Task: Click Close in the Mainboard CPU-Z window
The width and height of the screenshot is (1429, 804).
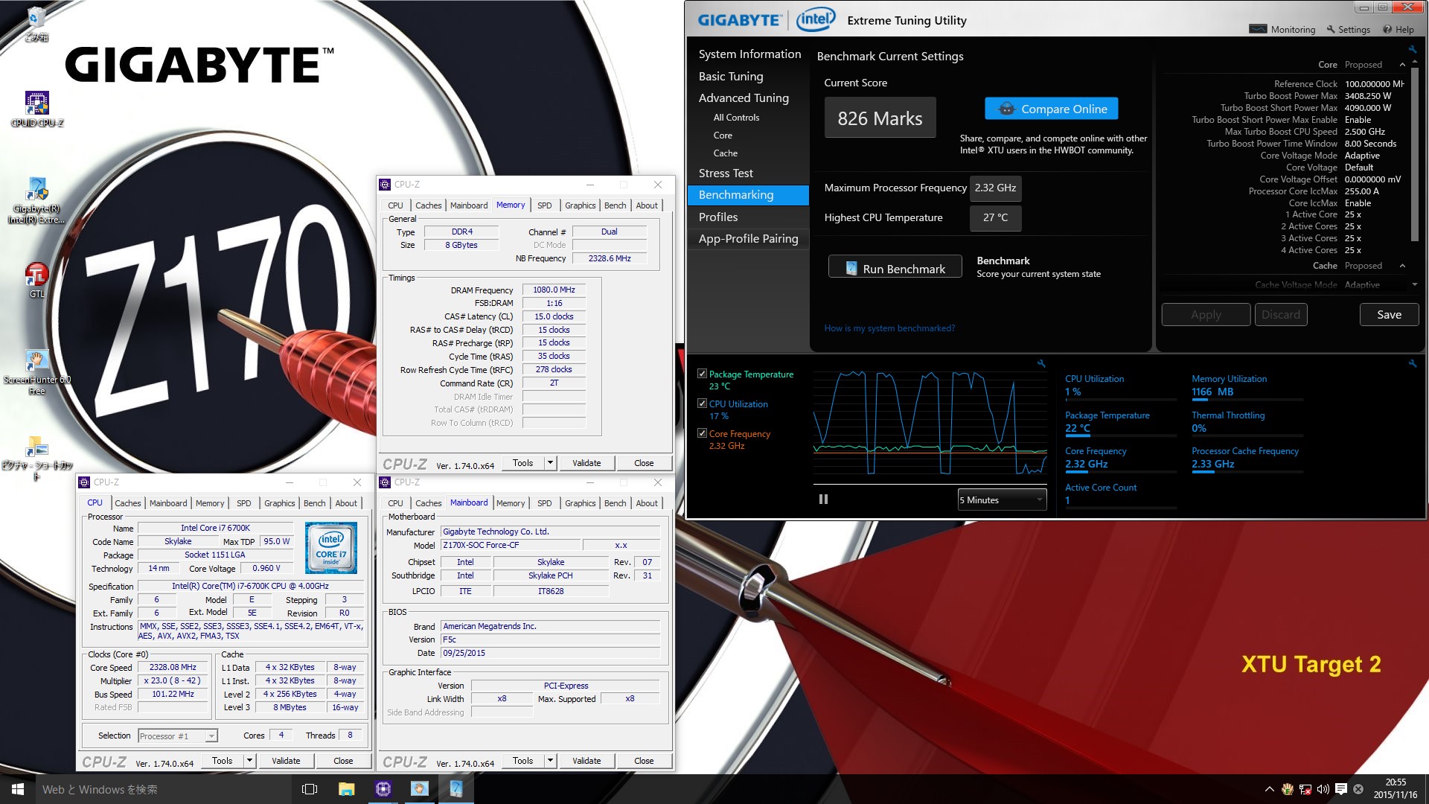Action: (x=644, y=761)
